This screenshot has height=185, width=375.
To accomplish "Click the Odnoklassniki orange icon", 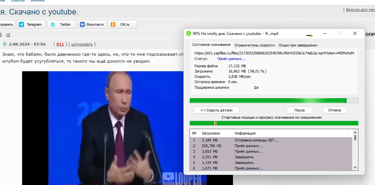I will pos(113,24).
